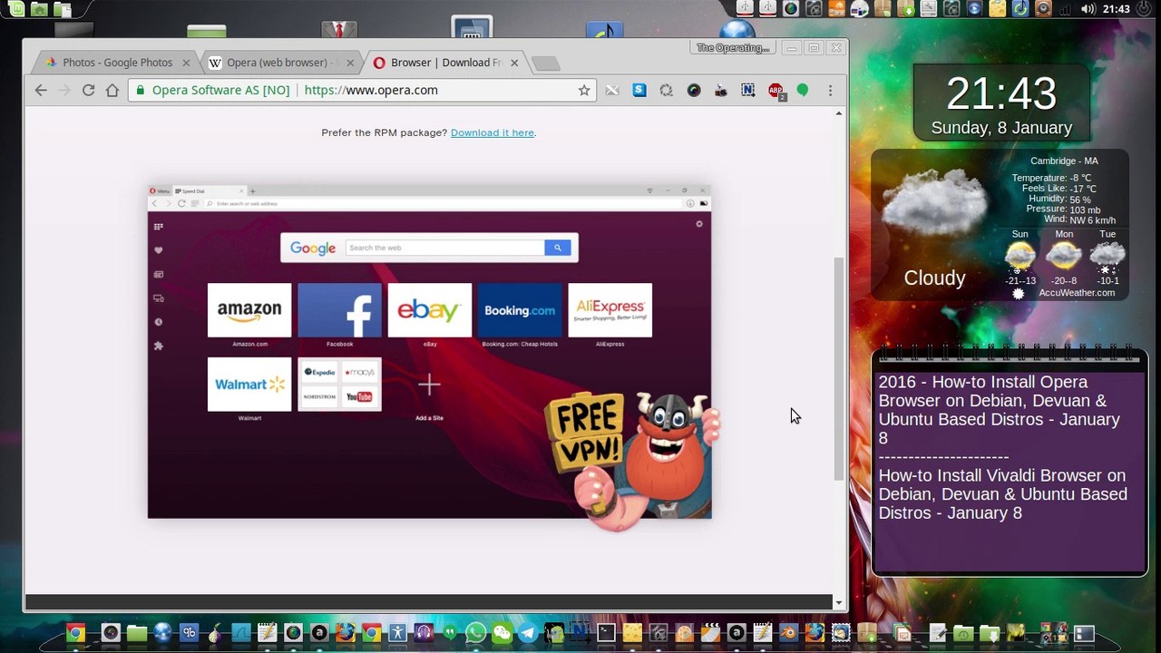The height and width of the screenshot is (653, 1161).
Task: Click the Mon forecast in weather widget
Action: (x=1064, y=258)
